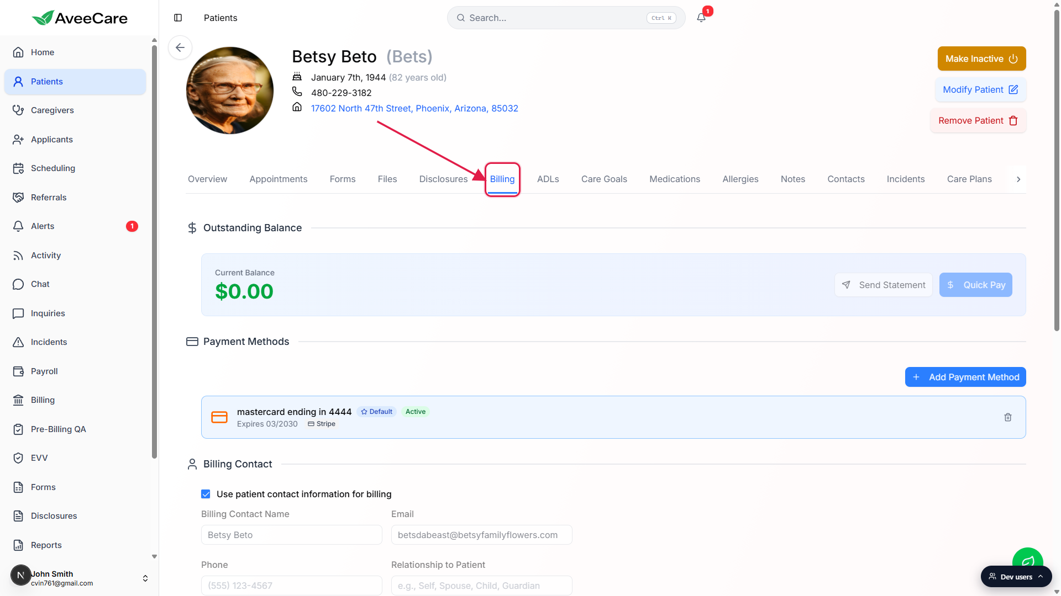This screenshot has width=1061, height=596.
Task: Open Chat in the sidebar
Action: coord(75,284)
